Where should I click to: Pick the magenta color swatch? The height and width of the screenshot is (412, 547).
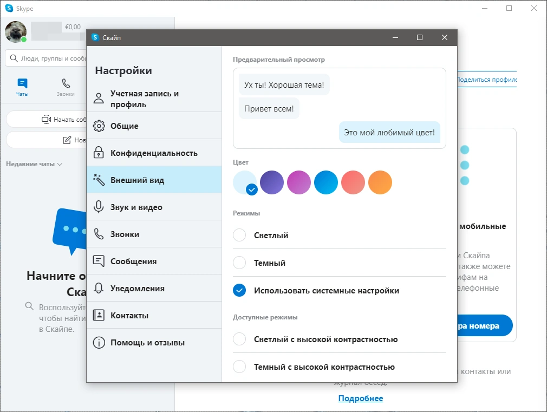click(299, 182)
